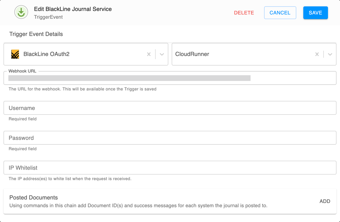Save the trigger event
This screenshot has height=222, width=340.
(x=315, y=13)
